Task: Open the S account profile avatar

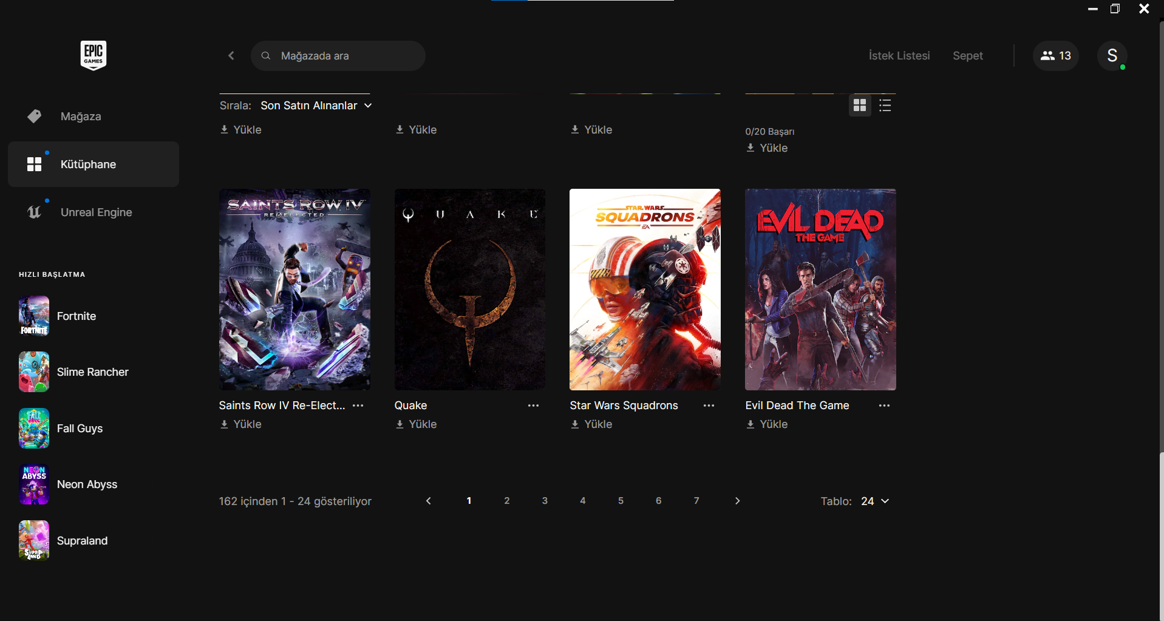Action: (1112, 56)
